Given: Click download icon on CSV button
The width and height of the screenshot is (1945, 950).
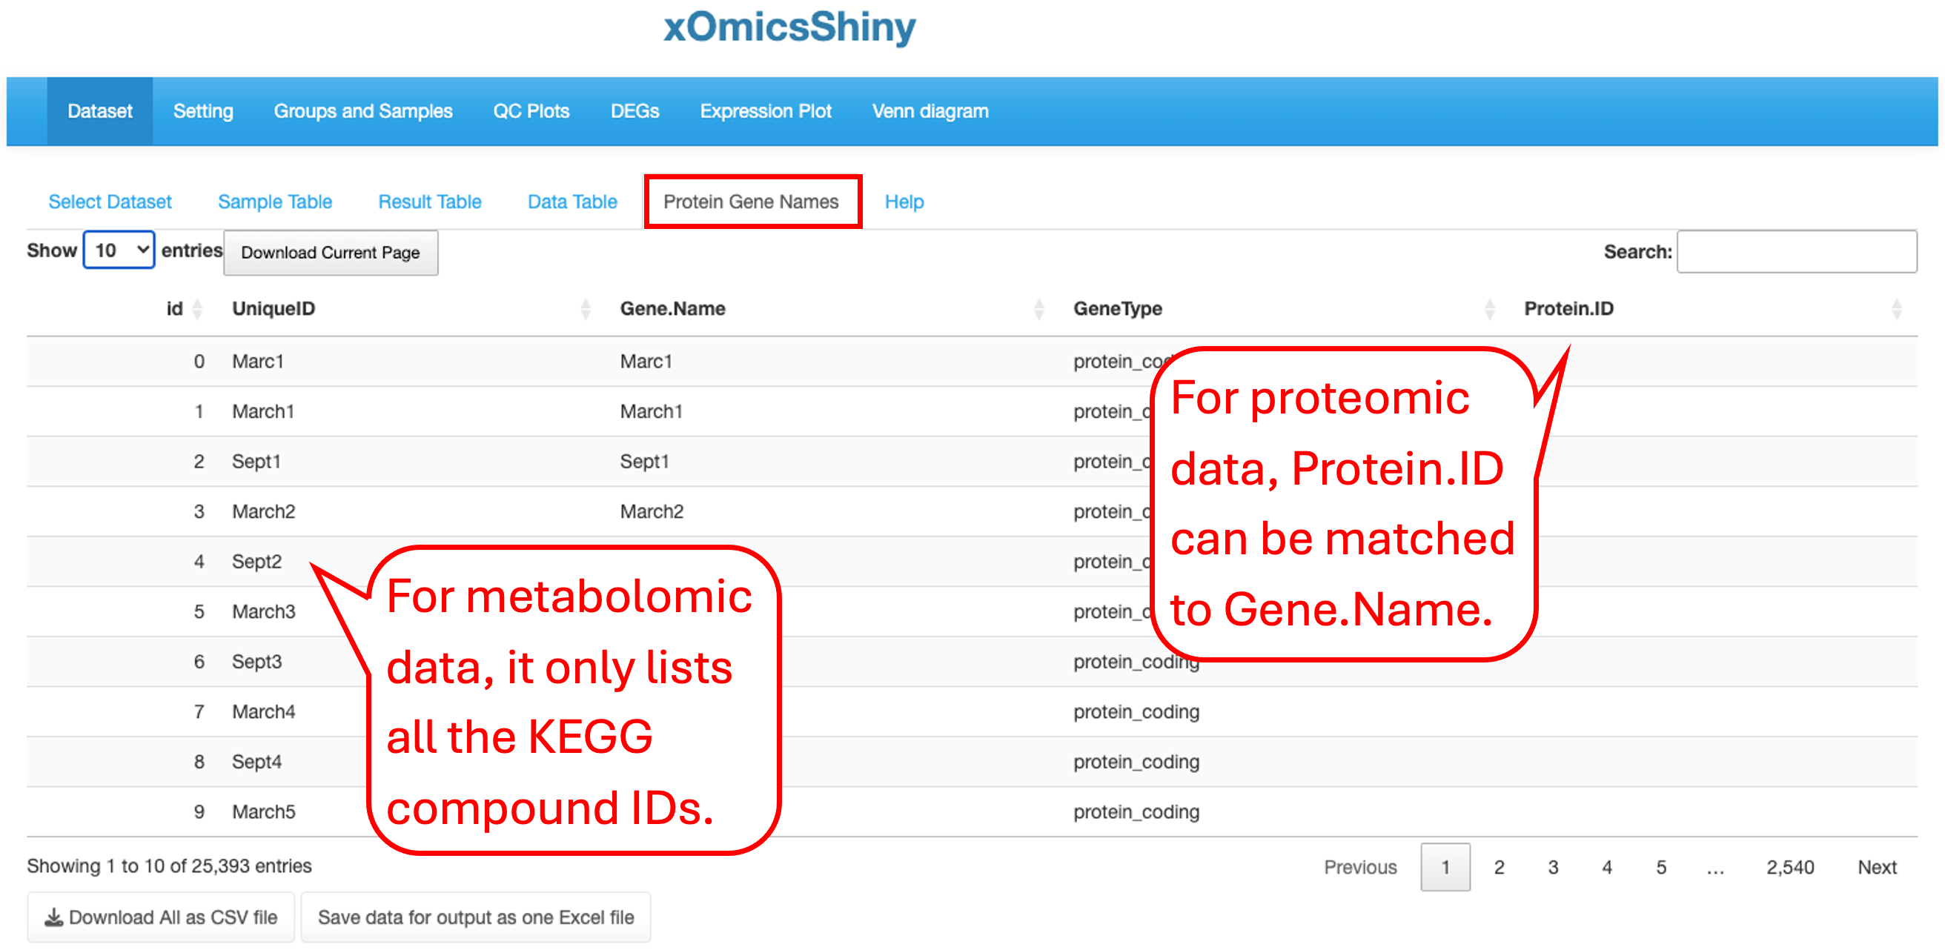Looking at the screenshot, I should (53, 918).
